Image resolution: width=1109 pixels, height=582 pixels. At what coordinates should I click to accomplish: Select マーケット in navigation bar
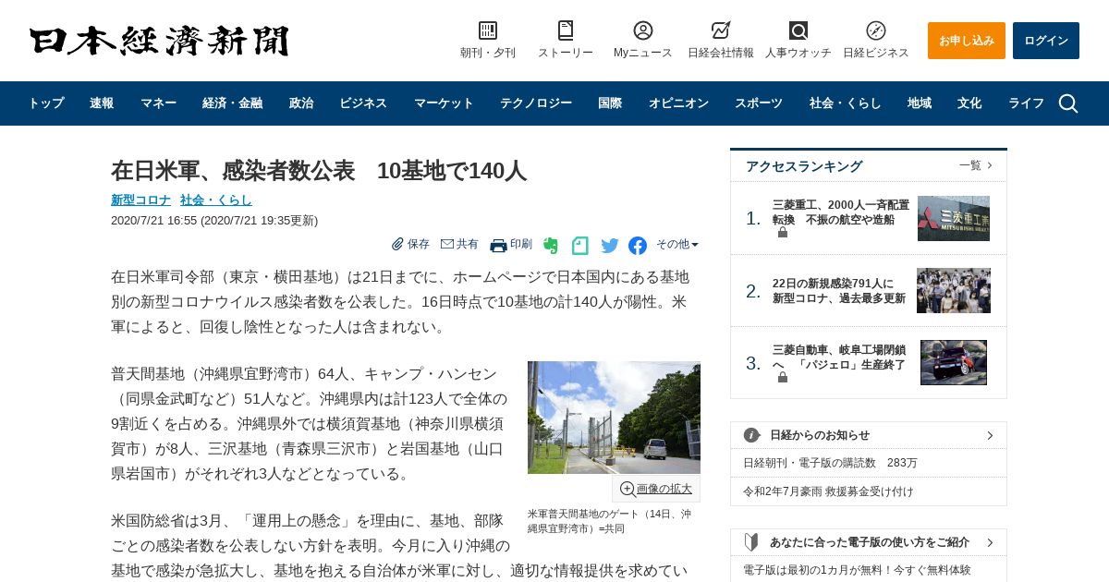(x=444, y=103)
